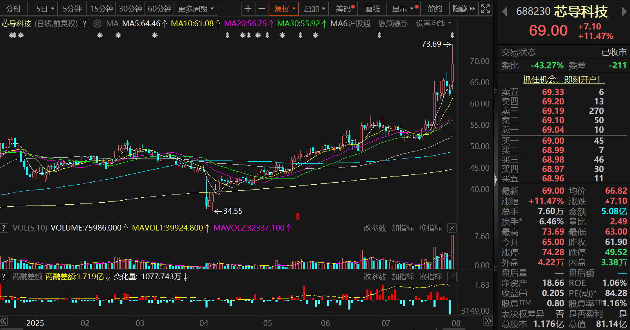
Task: Click help question mark next to 芯导科技
Action: tap(84, 24)
